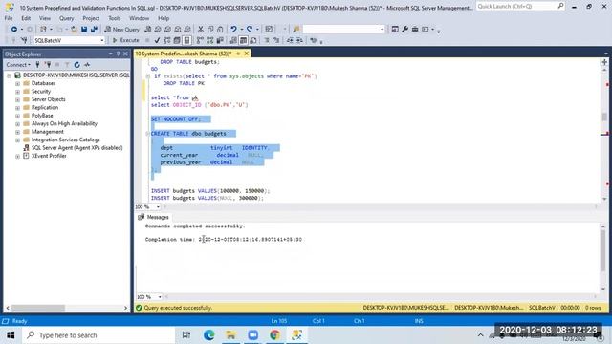The height and width of the screenshot is (344, 612).
Task: Open the Edit menu
Action: 26,18
